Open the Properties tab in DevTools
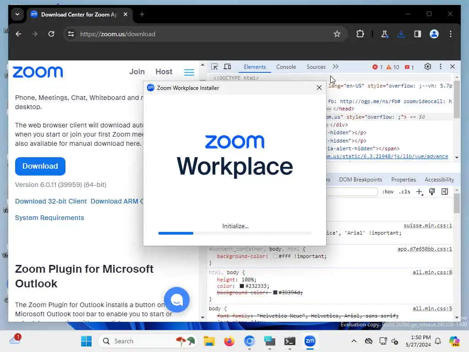This screenshot has width=469, height=352. pos(404,180)
